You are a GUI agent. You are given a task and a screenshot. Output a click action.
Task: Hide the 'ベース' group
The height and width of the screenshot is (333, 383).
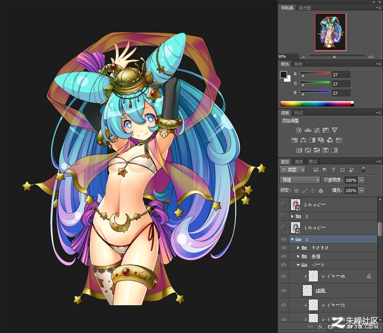point(283,264)
